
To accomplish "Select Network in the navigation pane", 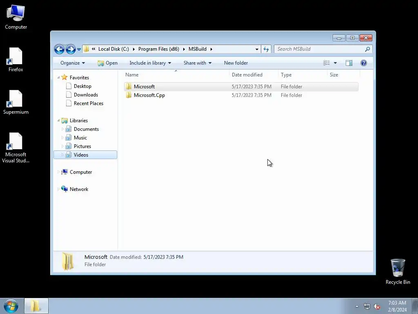I will [79, 189].
